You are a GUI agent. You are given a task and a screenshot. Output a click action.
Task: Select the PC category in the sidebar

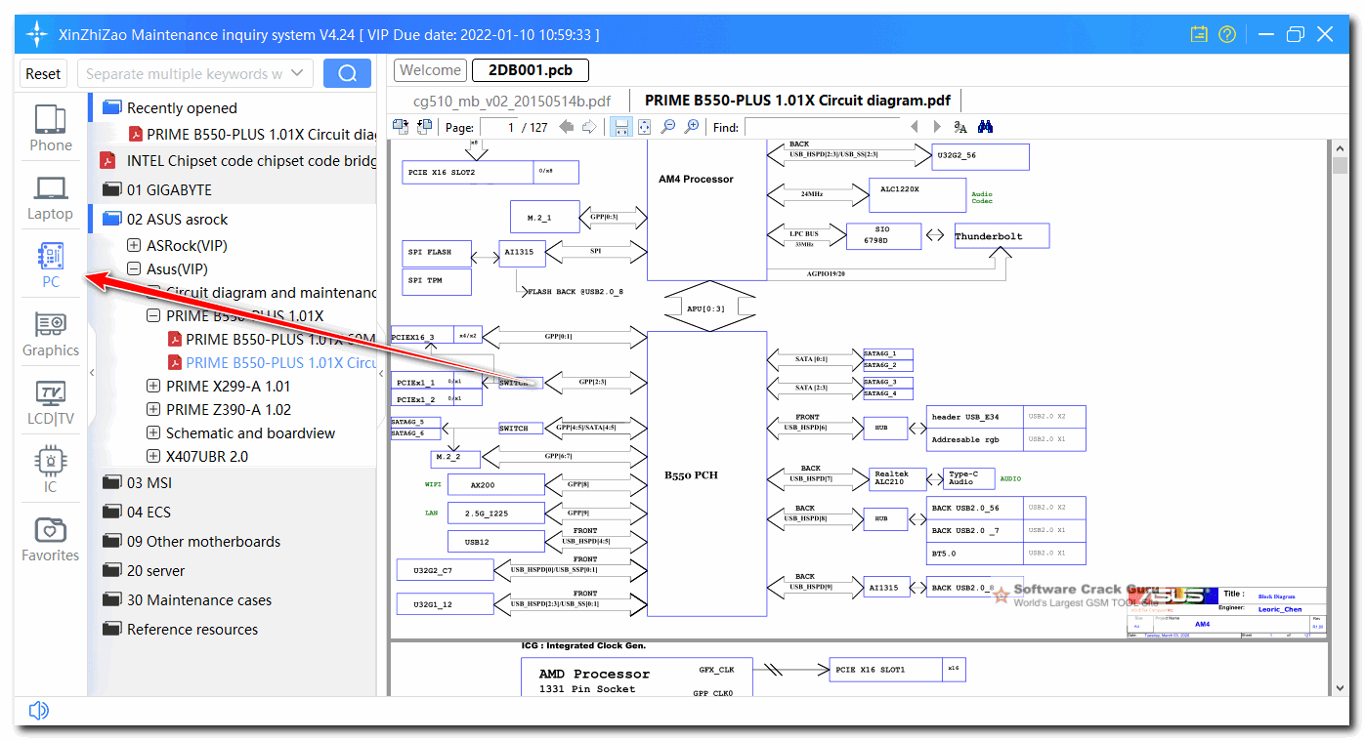pyautogui.click(x=51, y=264)
